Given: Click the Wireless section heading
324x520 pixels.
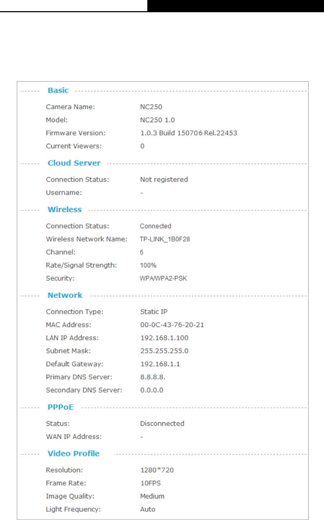Looking at the screenshot, I should (65, 210).
